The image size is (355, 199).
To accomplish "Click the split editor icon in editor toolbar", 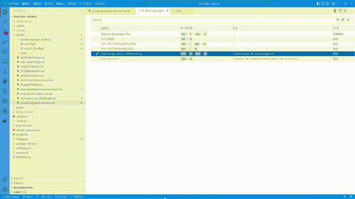I will [346, 11].
